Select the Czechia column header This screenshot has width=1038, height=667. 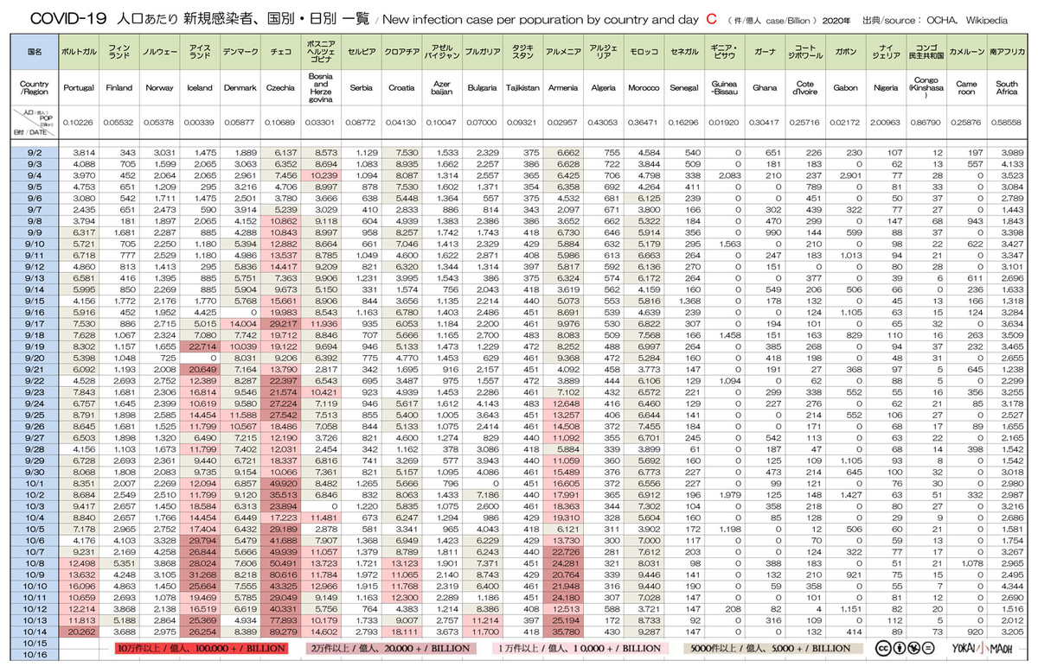coord(279,88)
